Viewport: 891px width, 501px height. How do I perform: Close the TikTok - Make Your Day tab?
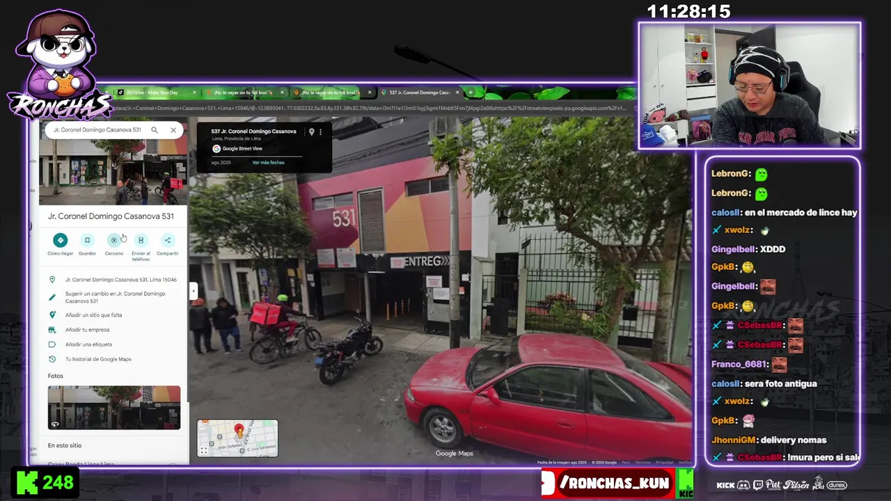(194, 93)
